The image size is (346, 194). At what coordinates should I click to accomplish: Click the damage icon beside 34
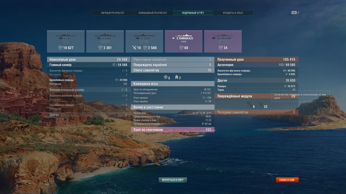point(221,48)
